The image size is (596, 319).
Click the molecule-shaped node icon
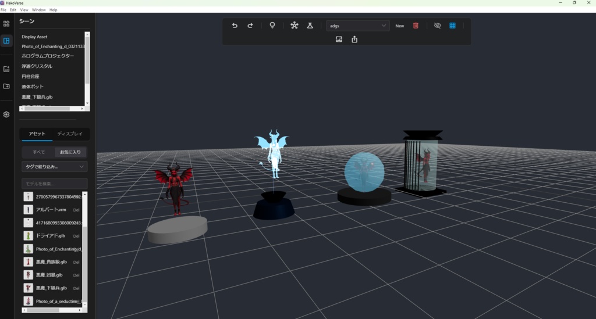tap(294, 26)
